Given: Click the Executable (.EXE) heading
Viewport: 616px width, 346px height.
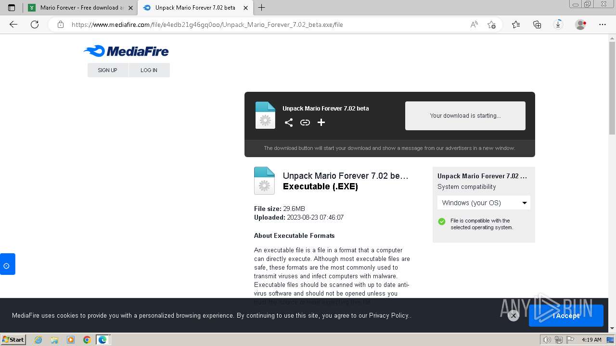Looking at the screenshot, I should pyautogui.click(x=321, y=186).
